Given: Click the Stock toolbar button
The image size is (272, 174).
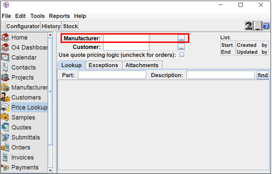Looking at the screenshot, I should coord(70,26).
